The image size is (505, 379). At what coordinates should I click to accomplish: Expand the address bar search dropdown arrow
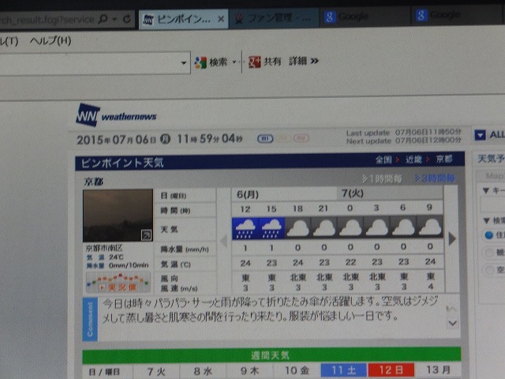tap(114, 19)
